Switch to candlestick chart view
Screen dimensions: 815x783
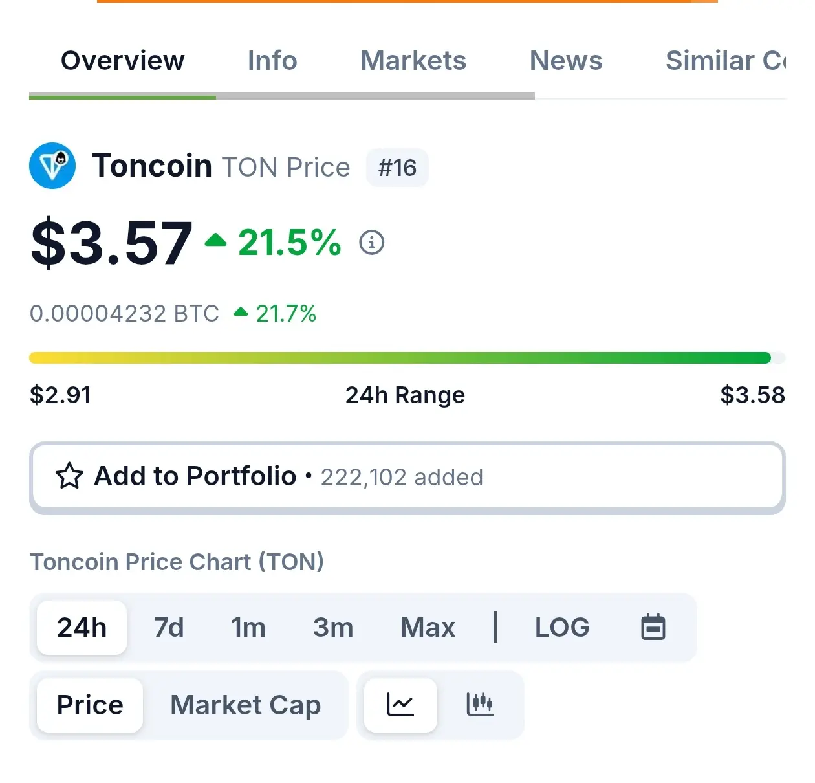pos(480,705)
